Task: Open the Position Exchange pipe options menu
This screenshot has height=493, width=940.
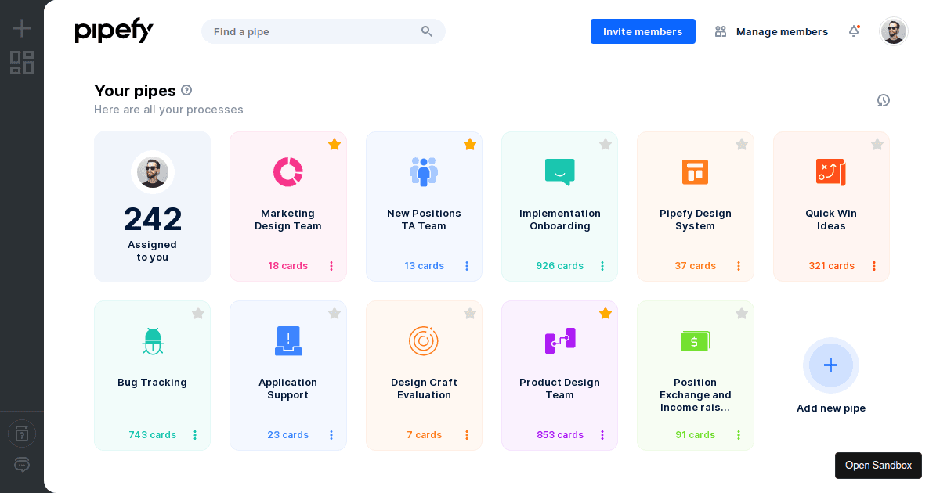Action: (737, 434)
